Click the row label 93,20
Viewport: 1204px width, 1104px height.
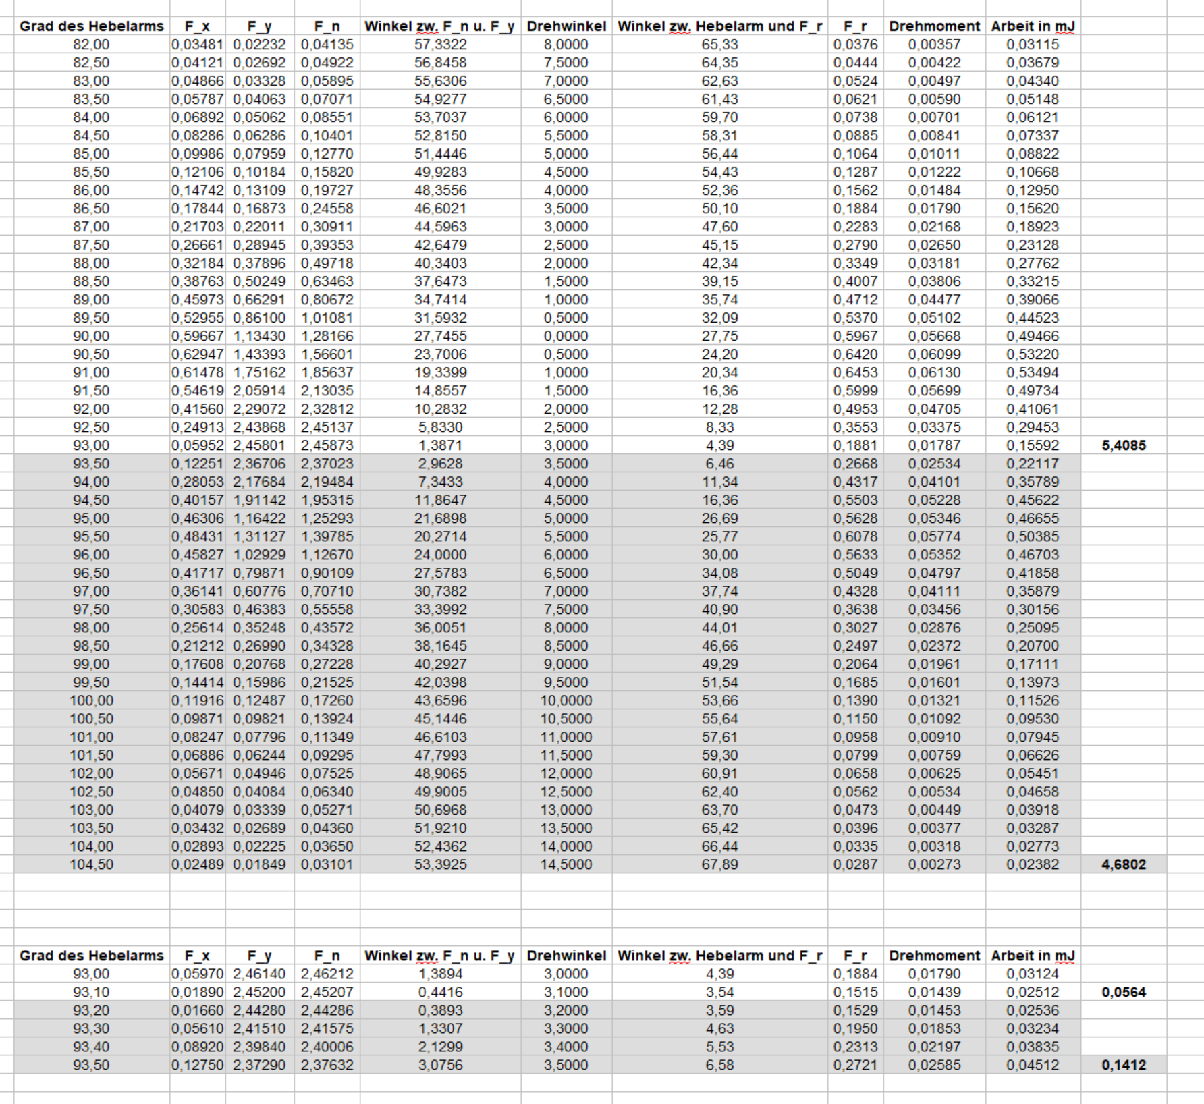point(91,1010)
